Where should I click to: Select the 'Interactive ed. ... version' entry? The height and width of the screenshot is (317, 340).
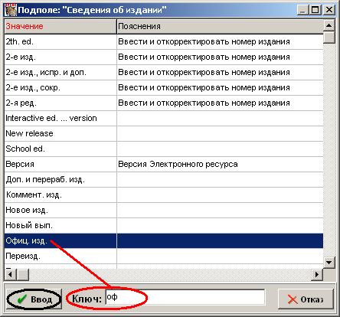164,119
